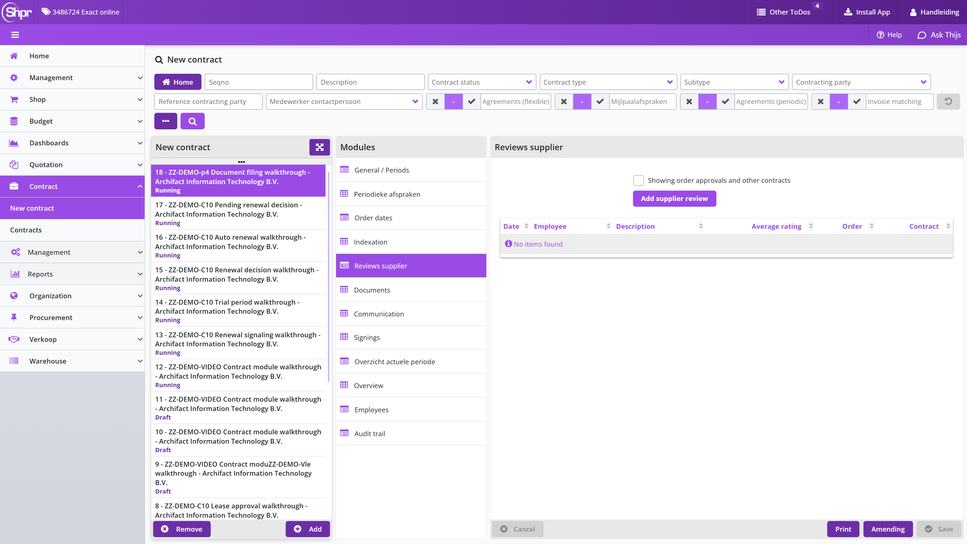The height and width of the screenshot is (544, 967).
Task: Set Agreements (flexible) filter to checkmark
Action: 471,101
